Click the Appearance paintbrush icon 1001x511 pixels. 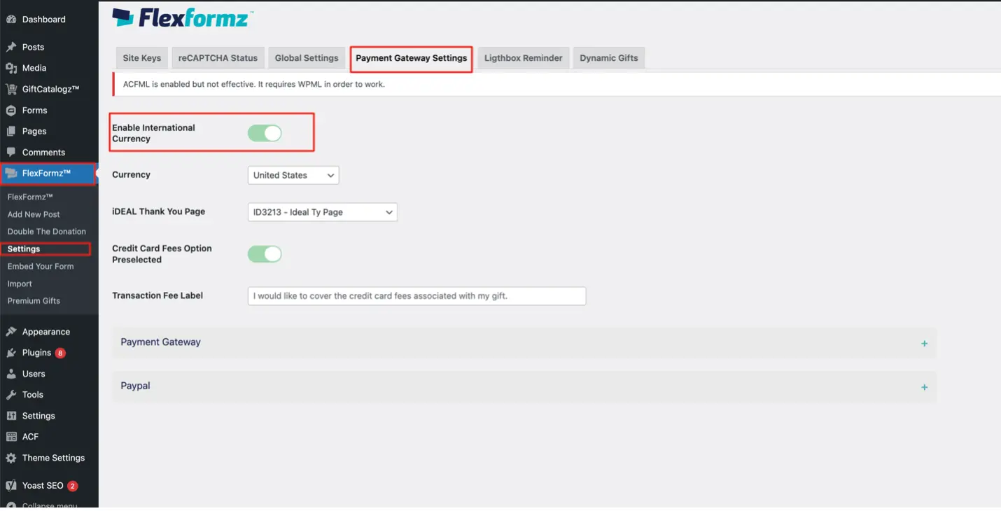11,332
